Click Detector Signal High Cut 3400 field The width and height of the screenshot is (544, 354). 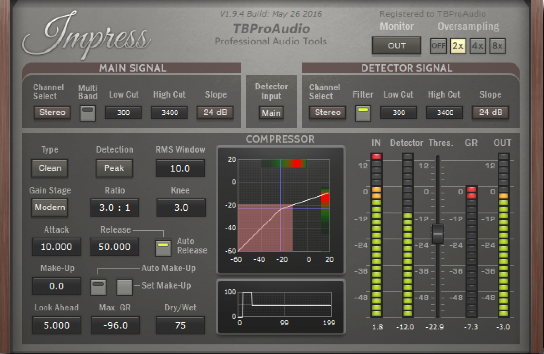click(445, 112)
